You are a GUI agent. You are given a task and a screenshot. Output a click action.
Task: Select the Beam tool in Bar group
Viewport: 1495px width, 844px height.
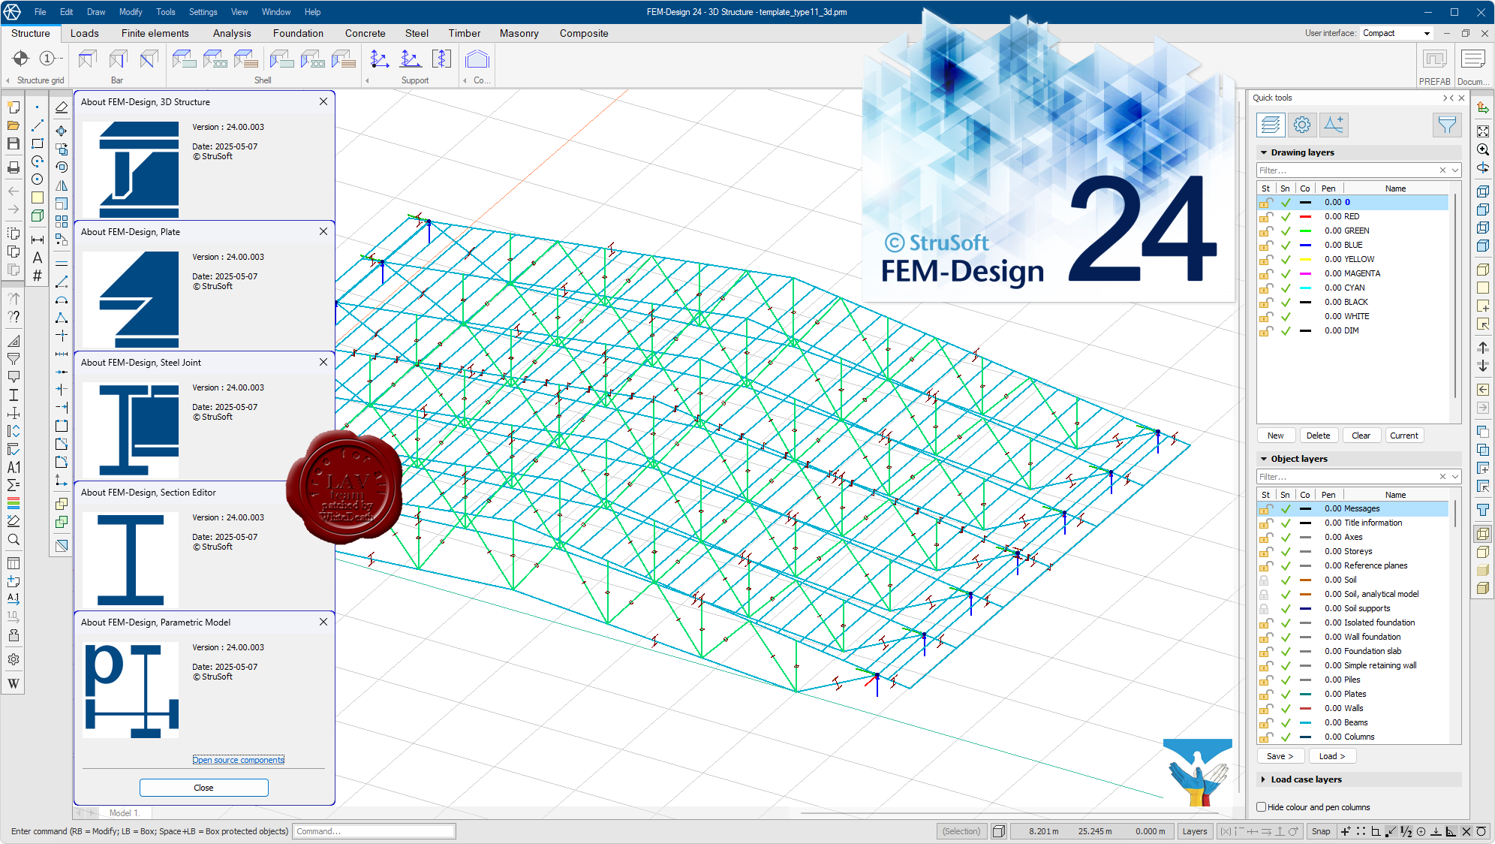click(87, 59)
